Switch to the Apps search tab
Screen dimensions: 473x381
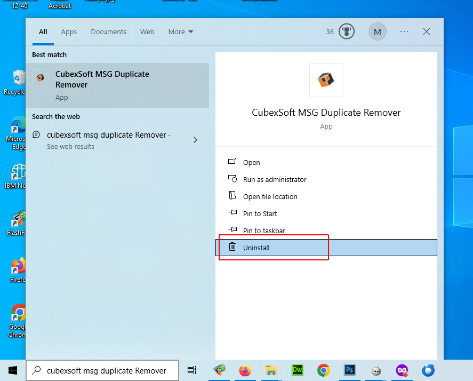tap(69, 31)
